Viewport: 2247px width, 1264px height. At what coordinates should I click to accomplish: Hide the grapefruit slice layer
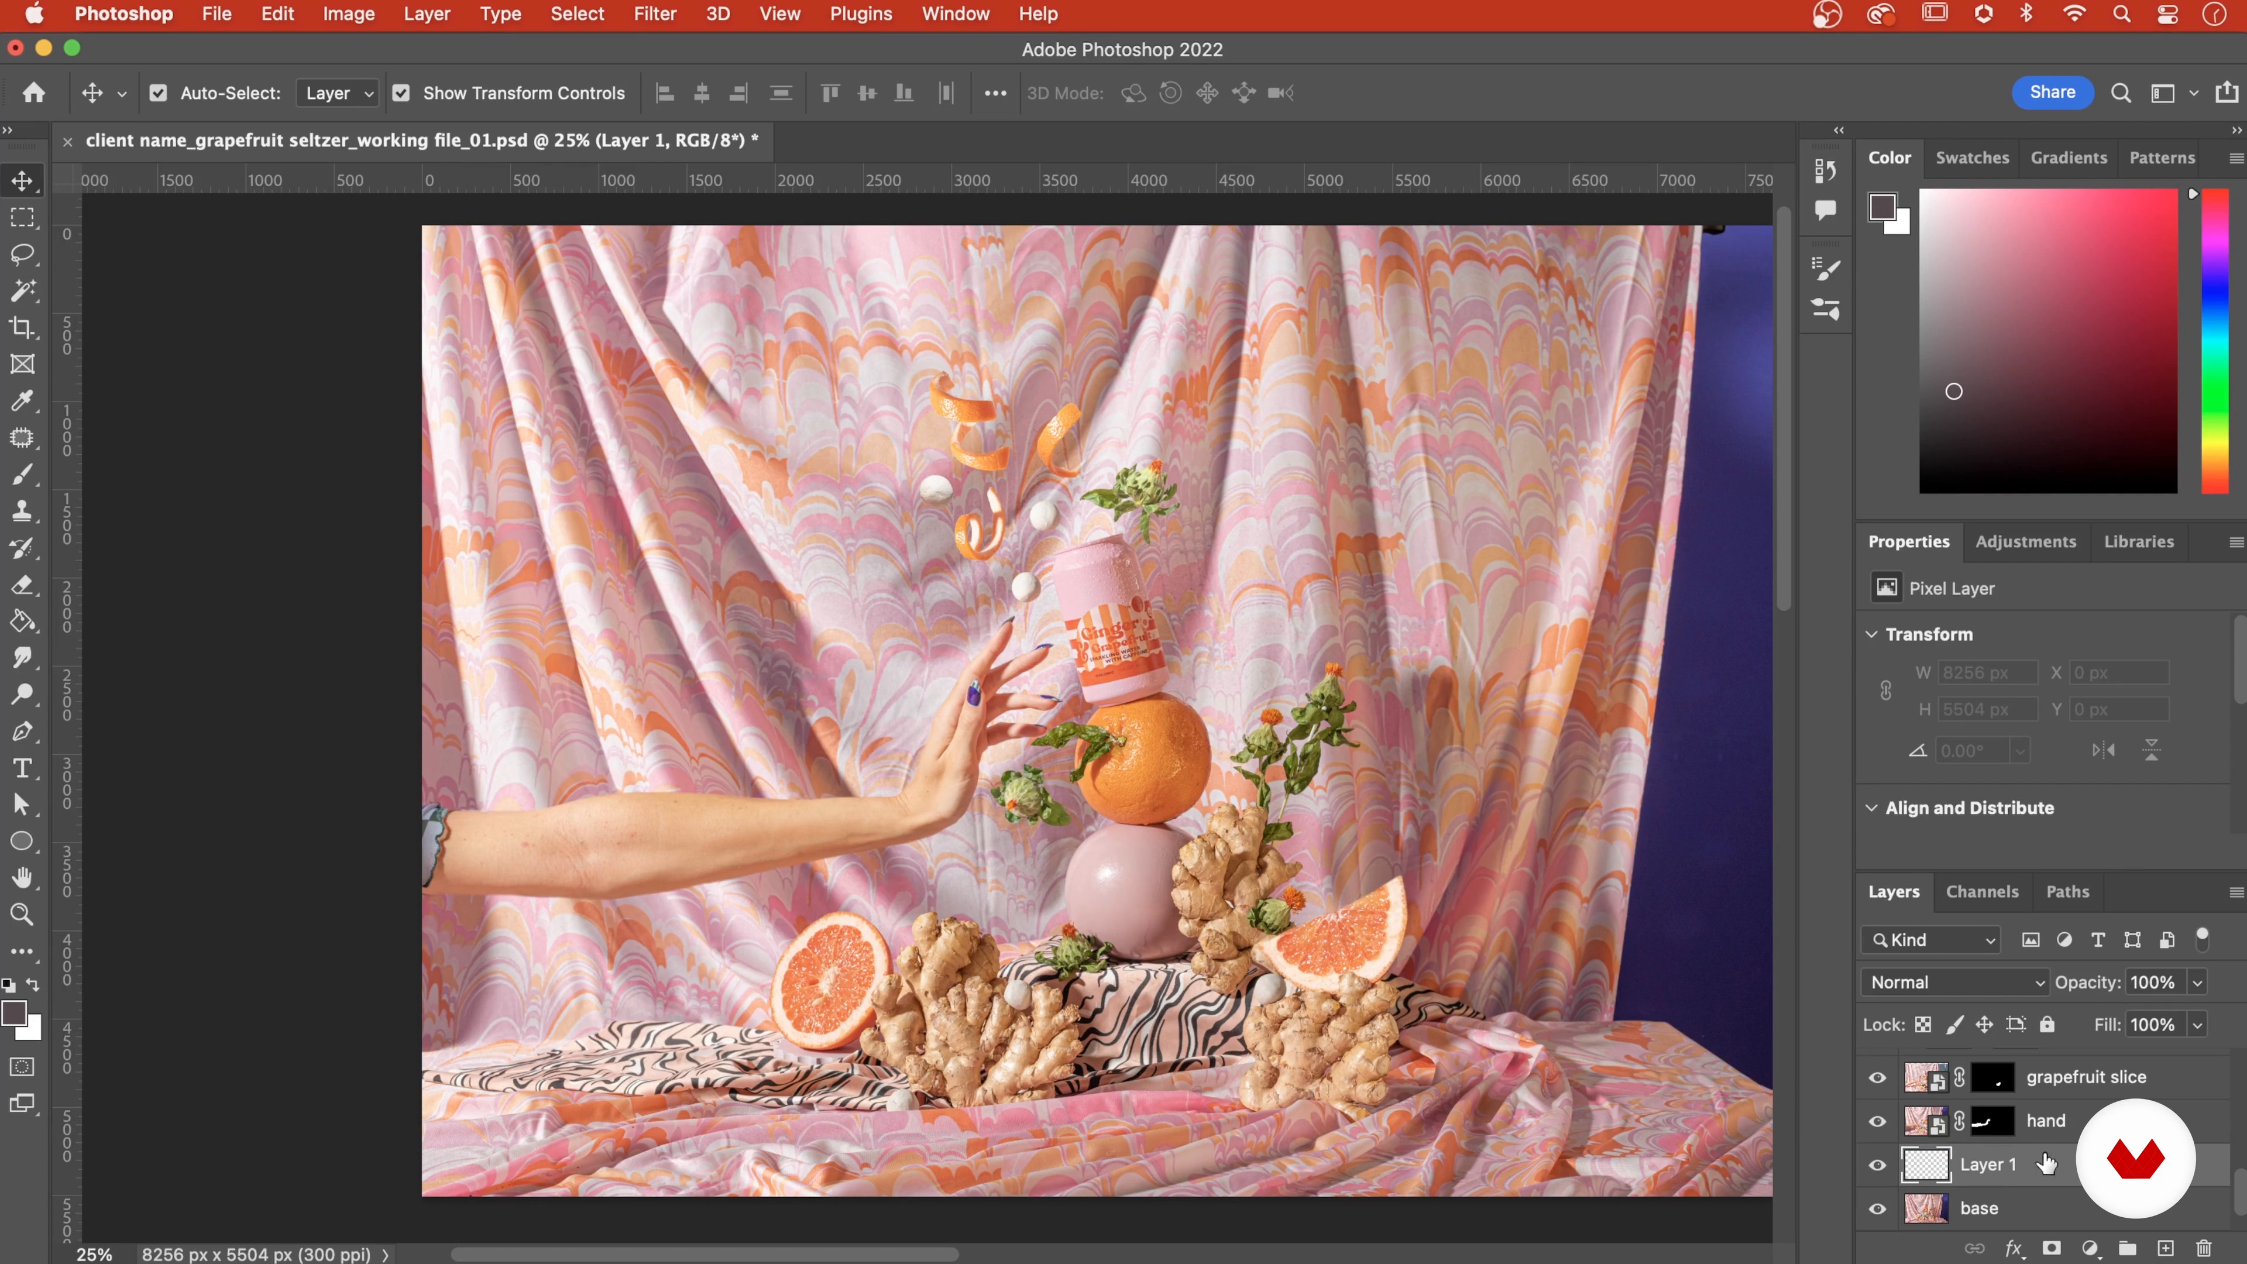pos(1877,1077)
